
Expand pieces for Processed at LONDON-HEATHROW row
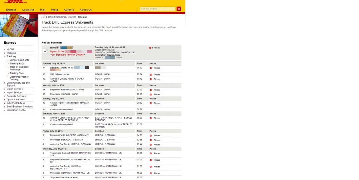tap(150, 174)
